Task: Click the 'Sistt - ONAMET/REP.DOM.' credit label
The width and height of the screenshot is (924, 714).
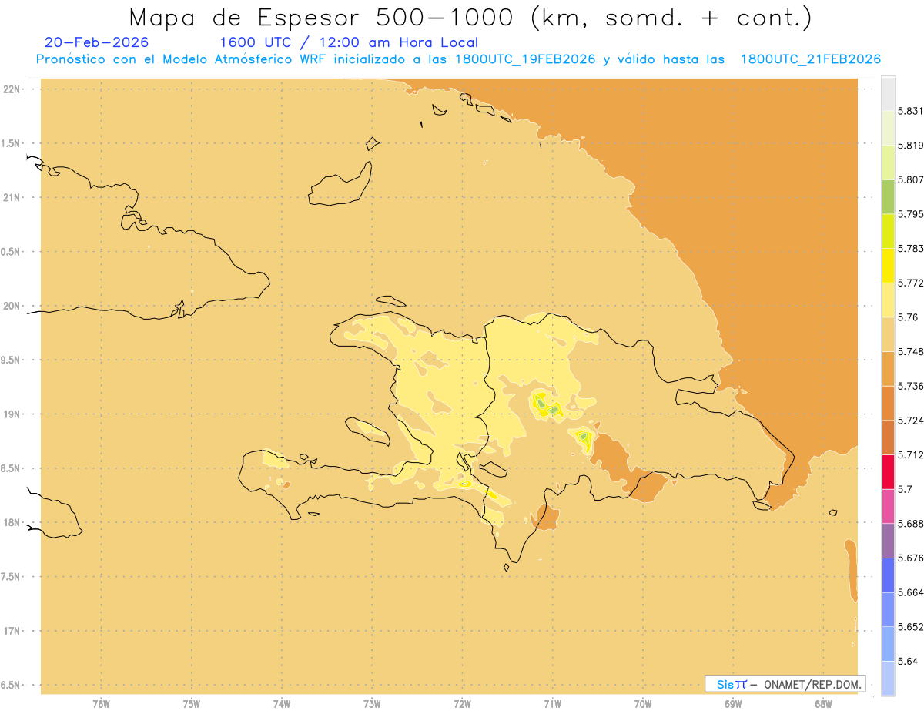Action: pyautogui.click(x=785, y=684)
